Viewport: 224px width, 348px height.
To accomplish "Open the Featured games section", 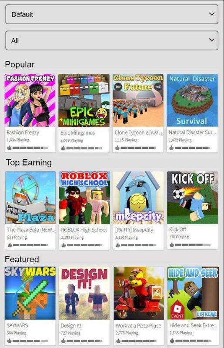I will pyautogui.click(x=22, y=259).
